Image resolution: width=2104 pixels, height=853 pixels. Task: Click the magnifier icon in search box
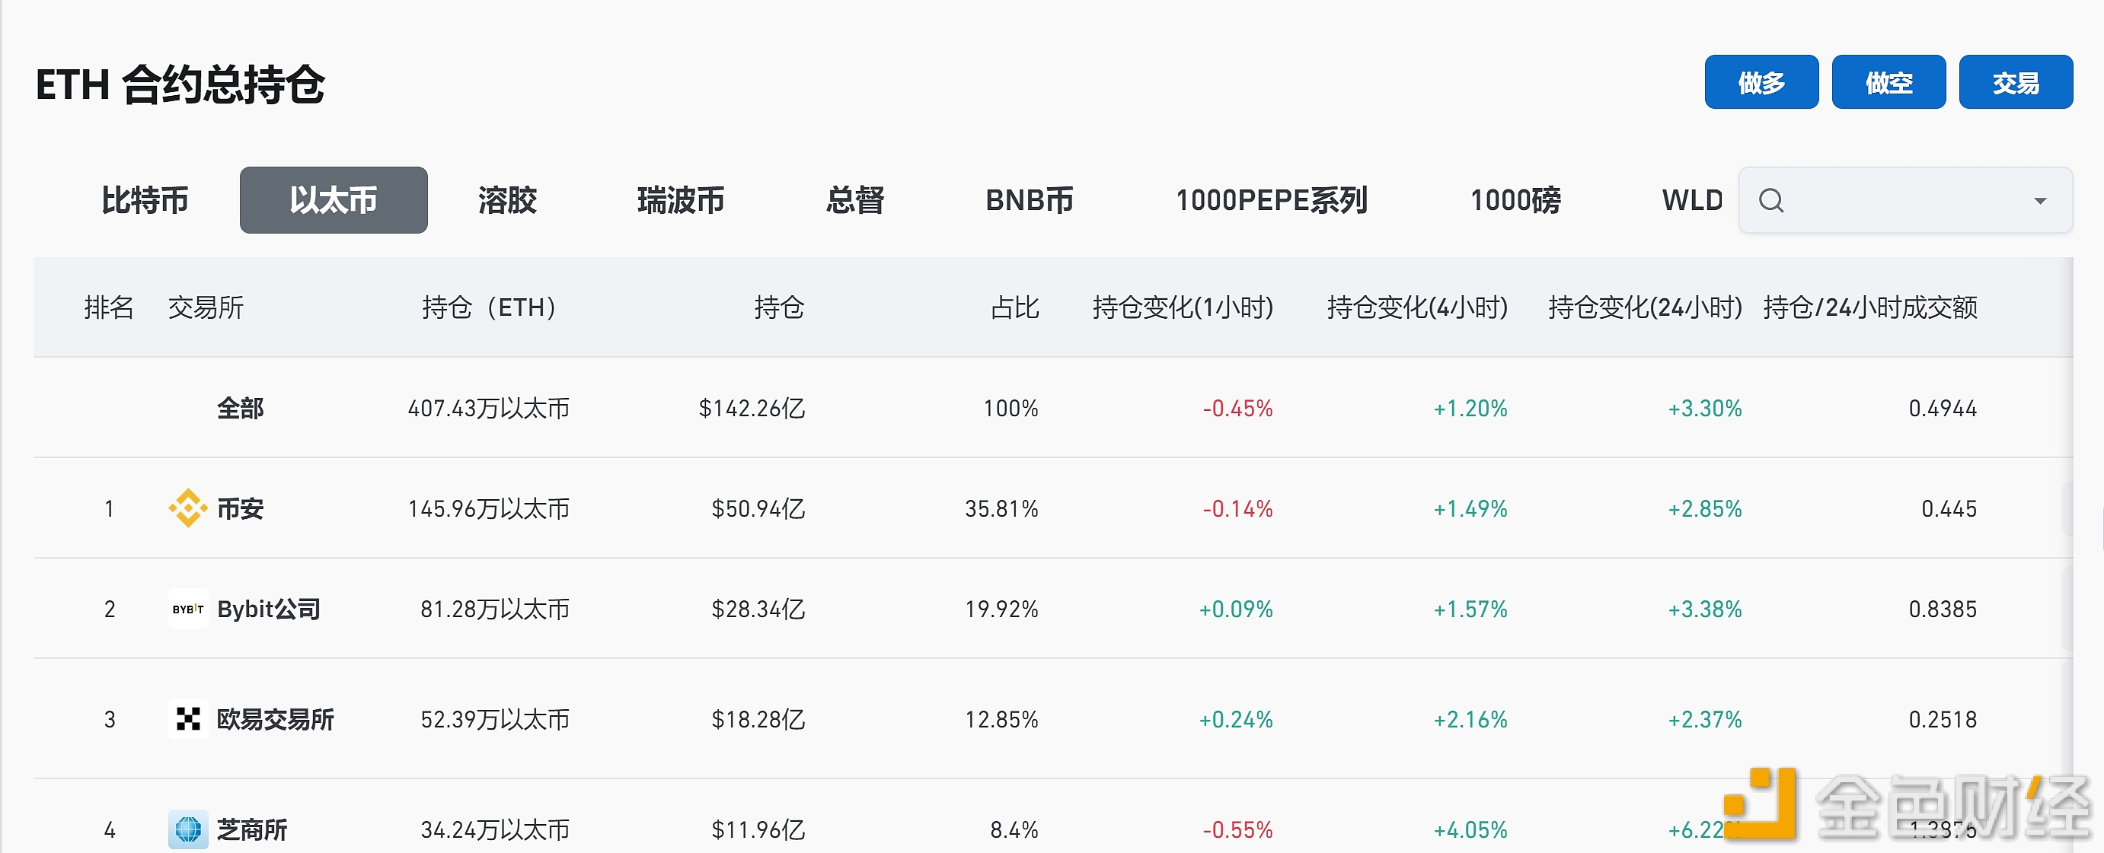pyautogui.click(x=1770, y=200)
